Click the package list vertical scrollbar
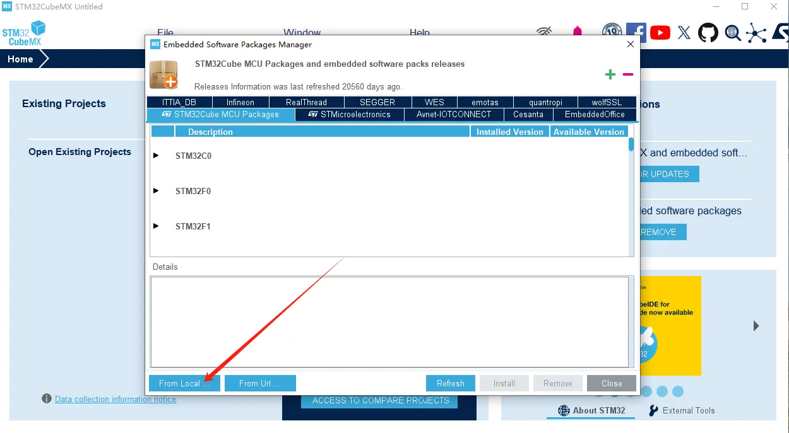The width and height of the screenshot is (789, 433). tap(631, 195)
